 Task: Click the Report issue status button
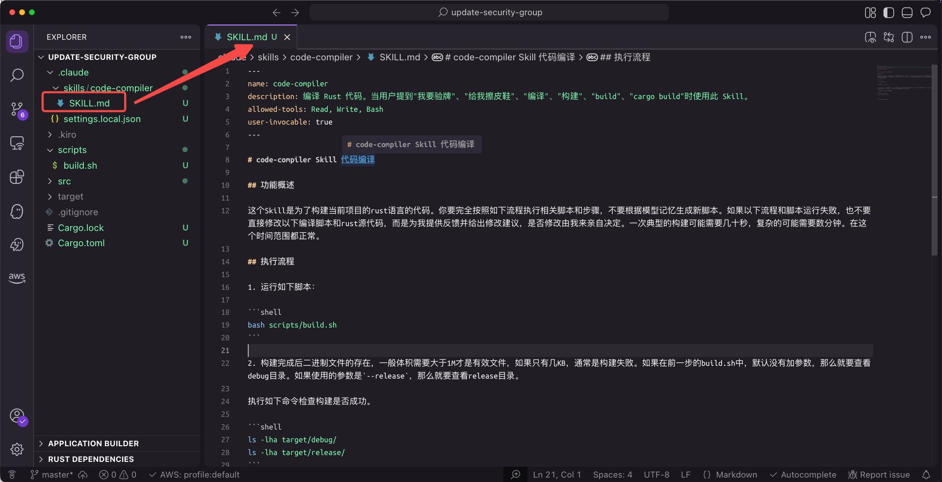coord(879,475)
